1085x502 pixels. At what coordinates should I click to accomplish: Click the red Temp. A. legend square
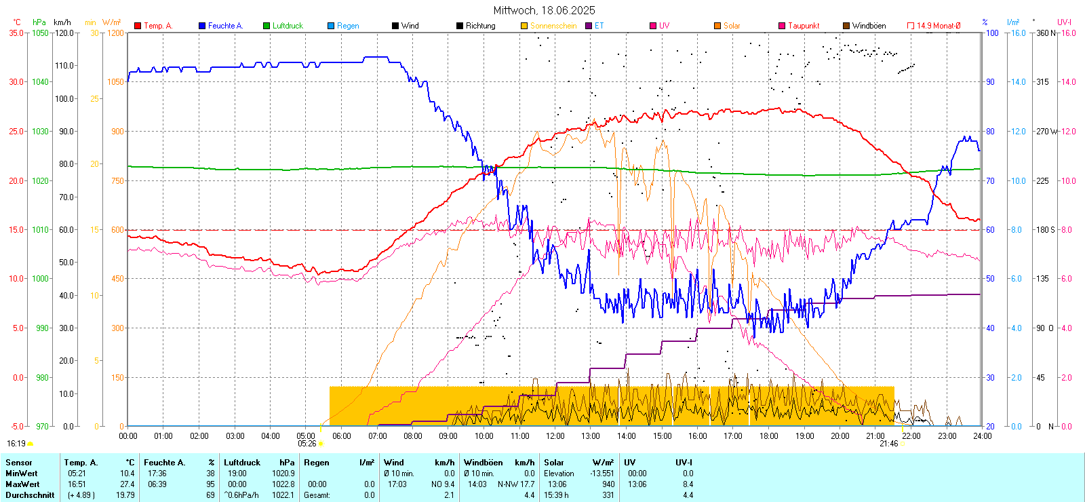(x=138, y=26)
